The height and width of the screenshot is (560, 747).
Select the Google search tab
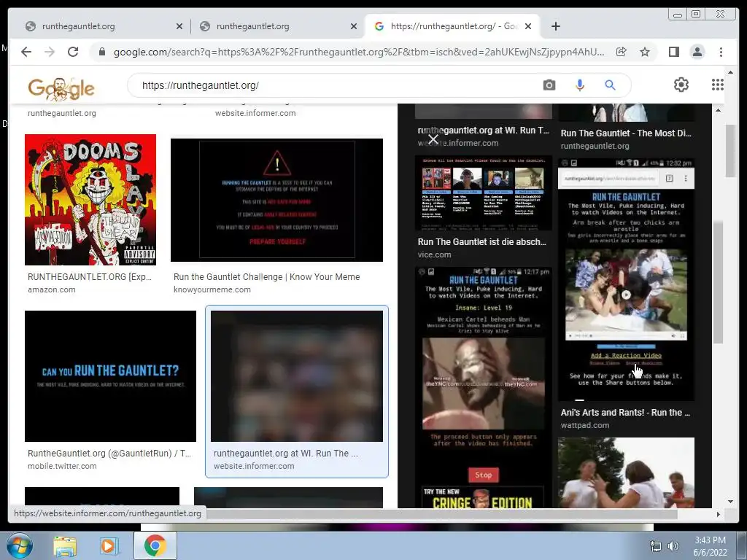pos(452,26)
